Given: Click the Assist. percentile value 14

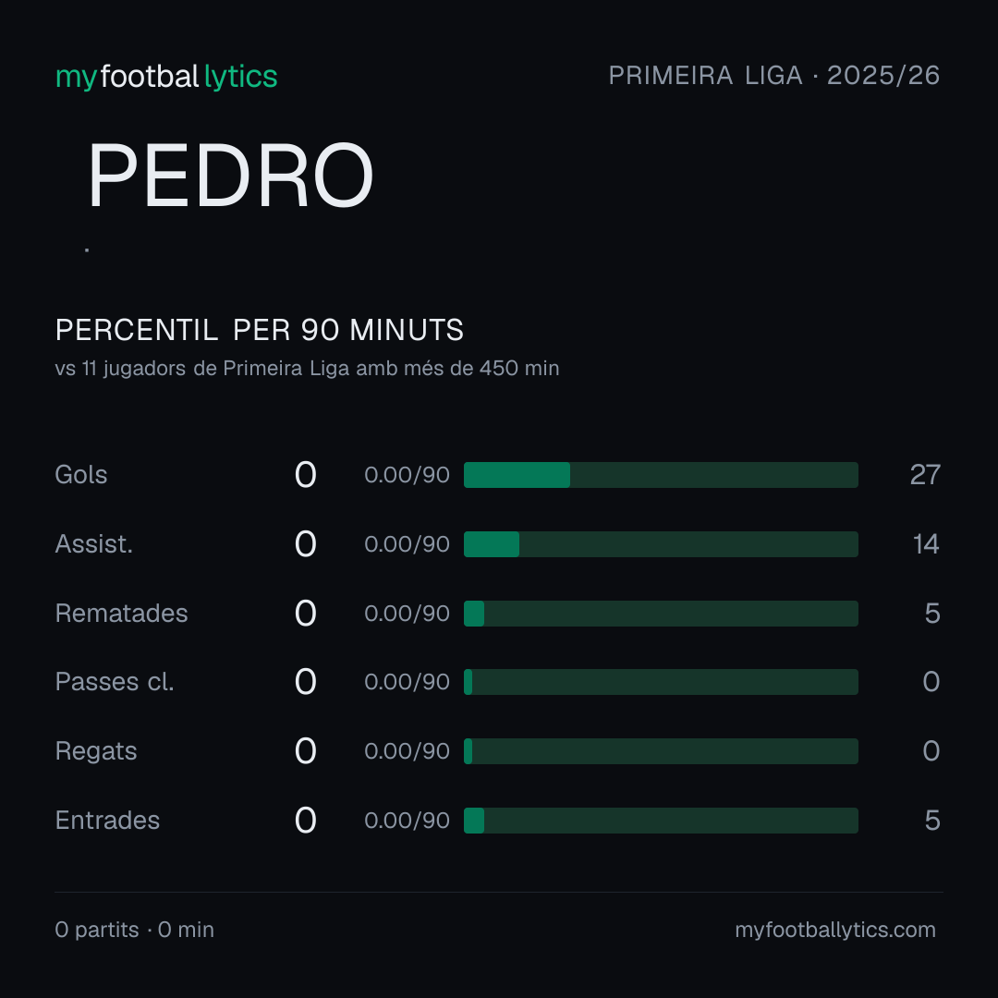Looking at the screenshot, I should pos(926,544).
